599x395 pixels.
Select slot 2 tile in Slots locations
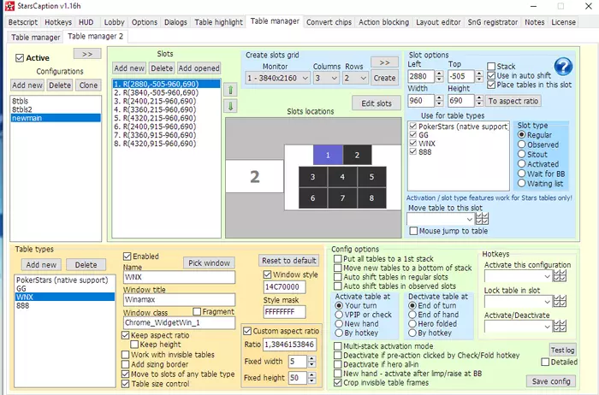click(357, 155)
